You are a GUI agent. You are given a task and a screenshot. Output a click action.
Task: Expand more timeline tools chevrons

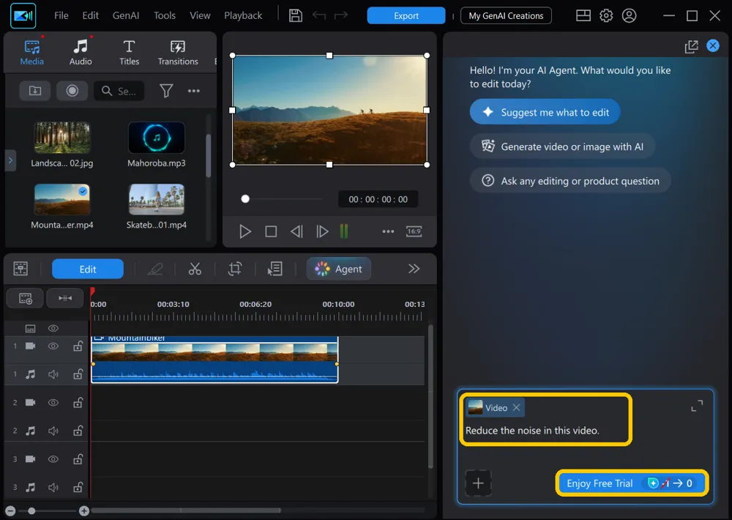pos(414,269)
